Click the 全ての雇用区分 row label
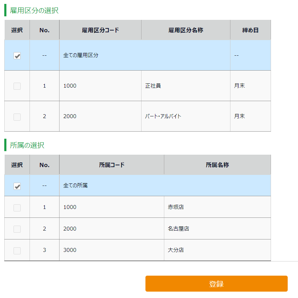Screen dimensions: 298x298 [x=81, y=55]
